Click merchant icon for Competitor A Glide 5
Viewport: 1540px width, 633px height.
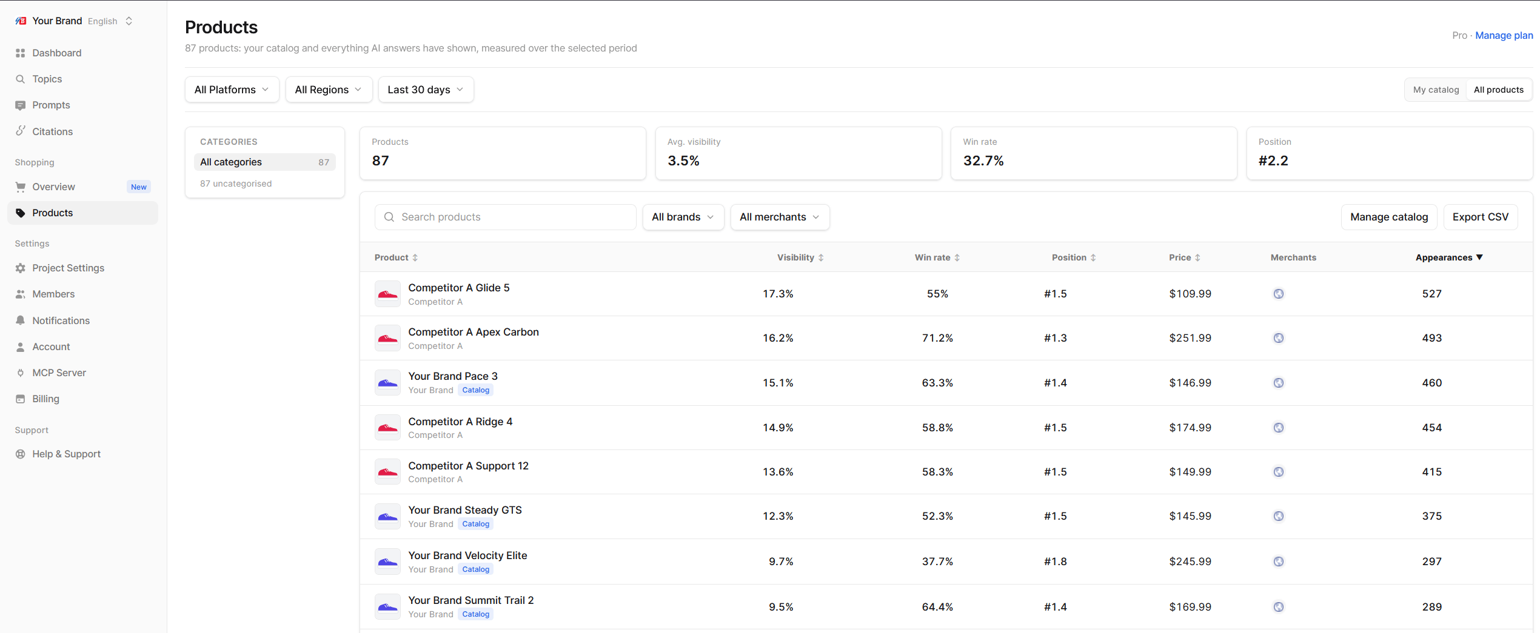pos(1279,294)
